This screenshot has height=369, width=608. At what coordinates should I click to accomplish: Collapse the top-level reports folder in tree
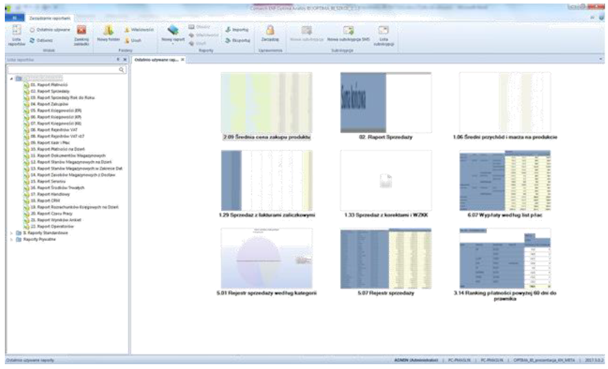[10, 78]
